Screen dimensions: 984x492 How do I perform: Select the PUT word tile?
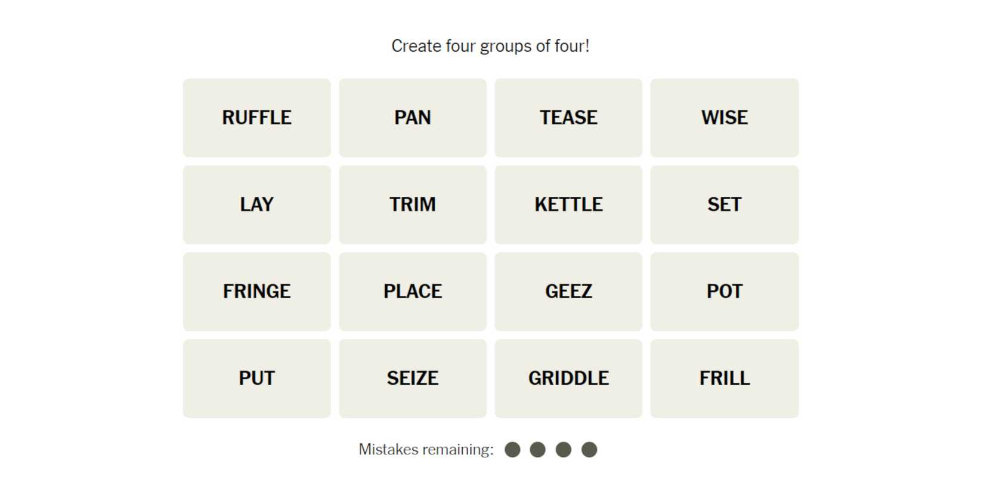256,379
